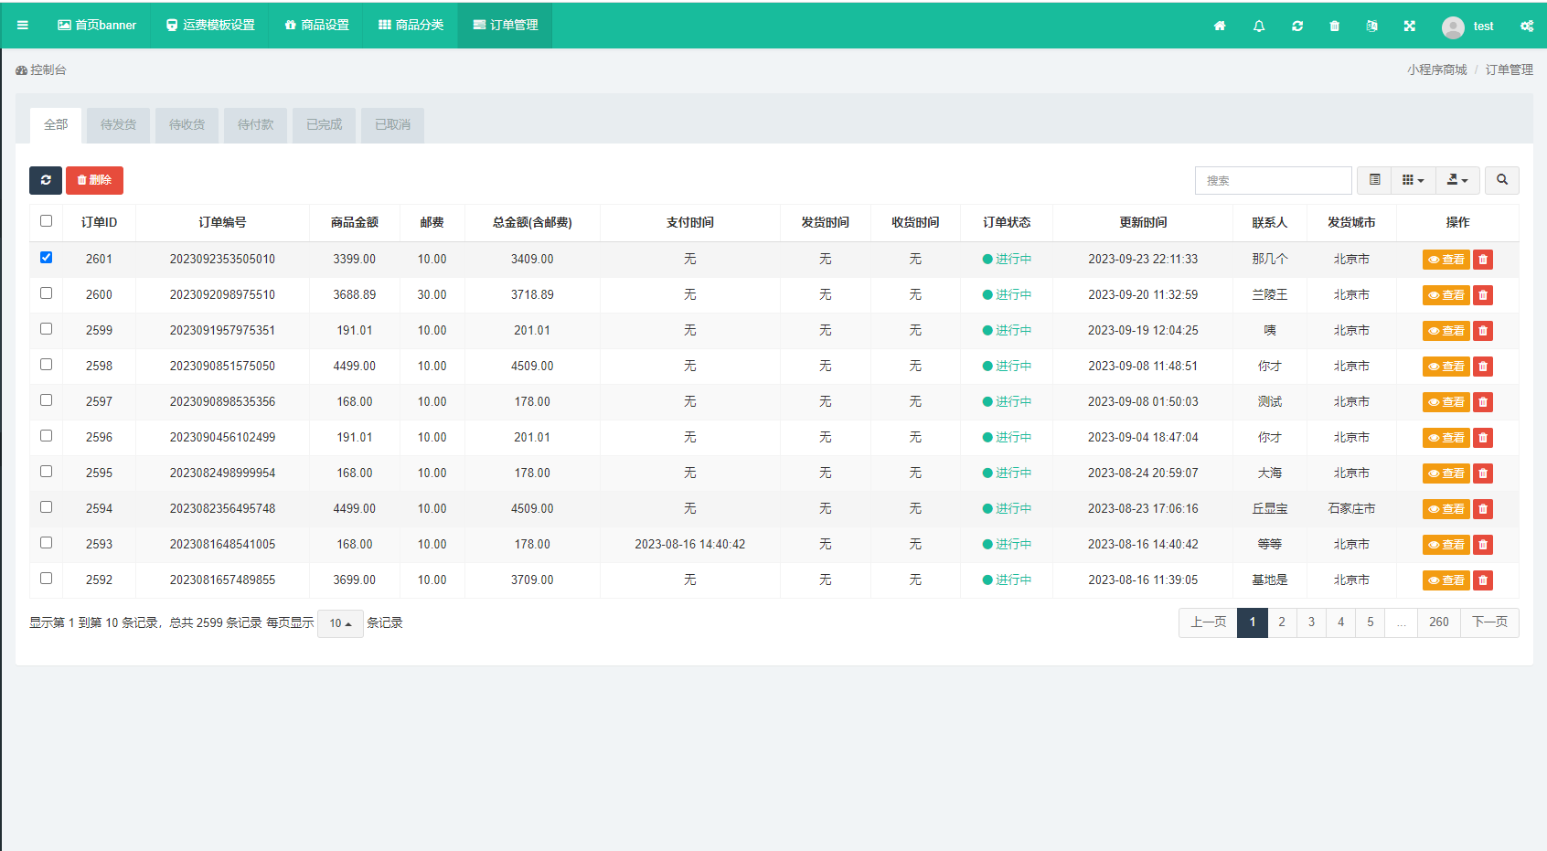The width and height of the screenshot is (1547, 851).
Task: Click the hamburger menu icon
Action: tap(23, 25)
